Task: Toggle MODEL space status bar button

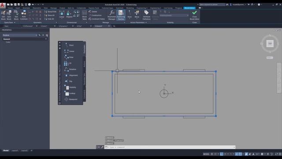Action: [x=206, y=154]
